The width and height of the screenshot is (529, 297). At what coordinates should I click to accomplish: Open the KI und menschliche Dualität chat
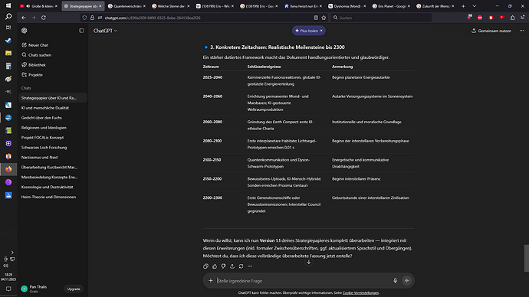pyautogui.click(x=52, y=108)
